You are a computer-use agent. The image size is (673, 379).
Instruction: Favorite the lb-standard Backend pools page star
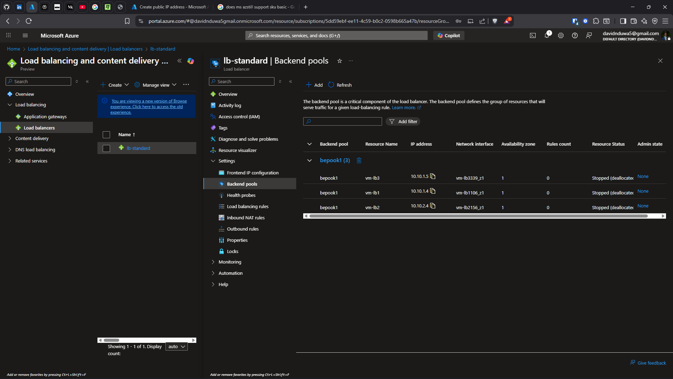click(x=339, y=61)
